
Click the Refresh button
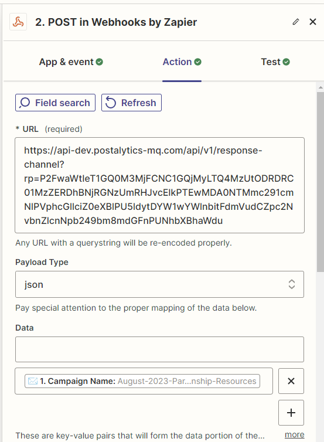pos(131,103)
